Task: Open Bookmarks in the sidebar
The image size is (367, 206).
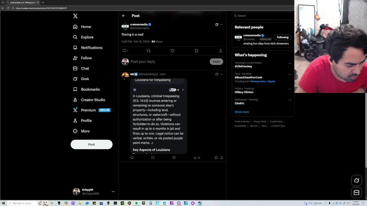Action: pos(86,89)
